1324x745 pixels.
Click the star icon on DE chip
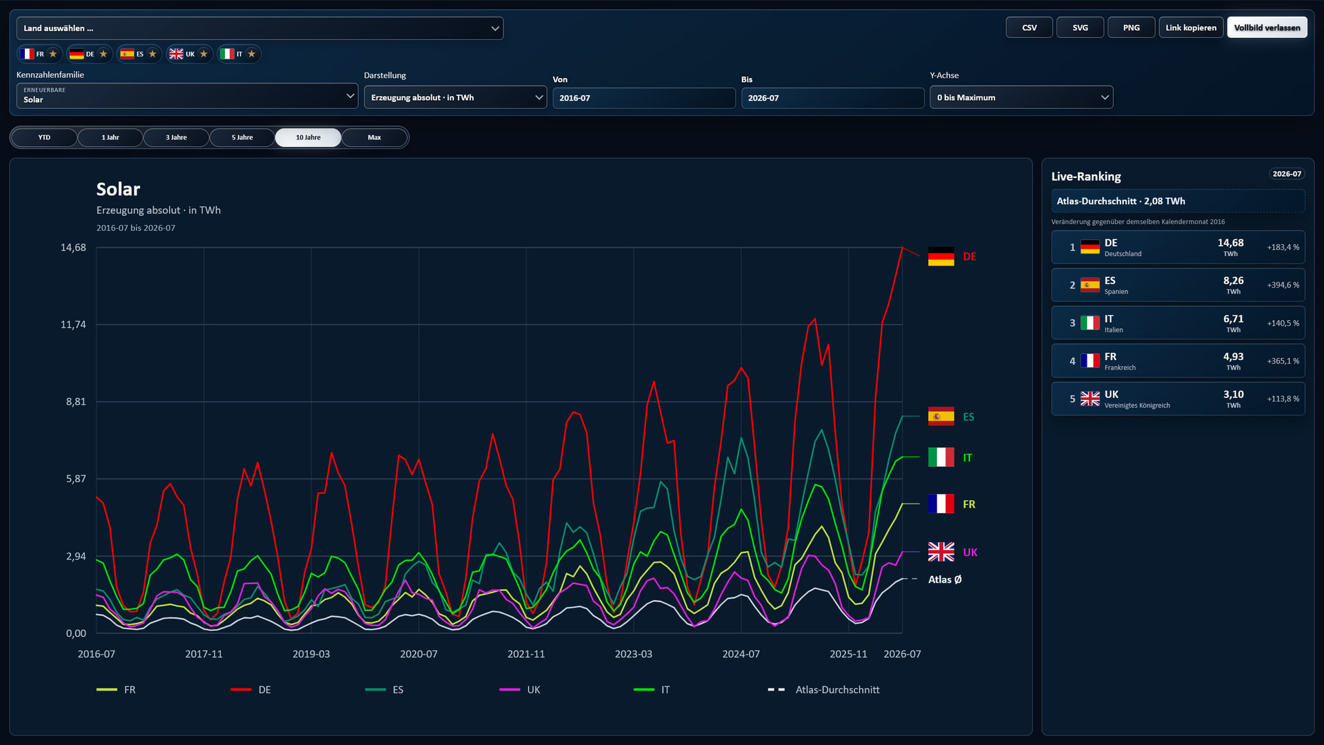[x=103, y=54]
